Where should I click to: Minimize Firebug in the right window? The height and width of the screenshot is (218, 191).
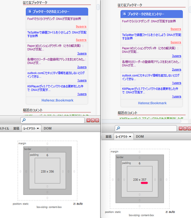tap(181, 128)
